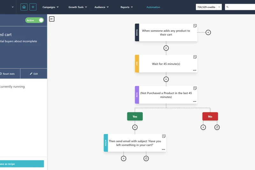Screen dimensions: 255x170
Task: Toggle the Active automation switch
Action: coord(35,20)
